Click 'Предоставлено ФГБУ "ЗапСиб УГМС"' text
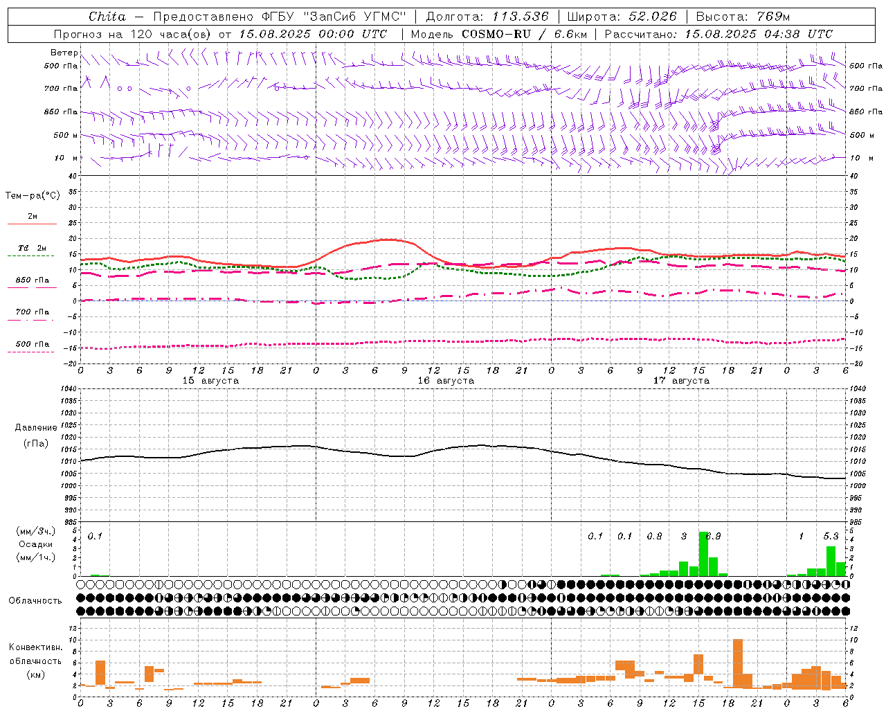This screenshot has height=709, width=886. (x=280, y=17)
